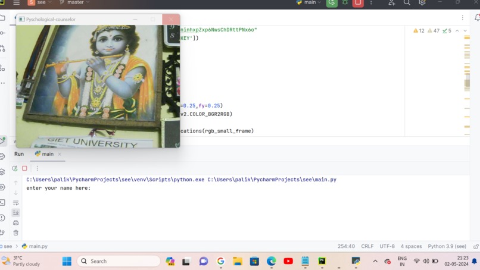Change CRLF line separator setting

367,246
